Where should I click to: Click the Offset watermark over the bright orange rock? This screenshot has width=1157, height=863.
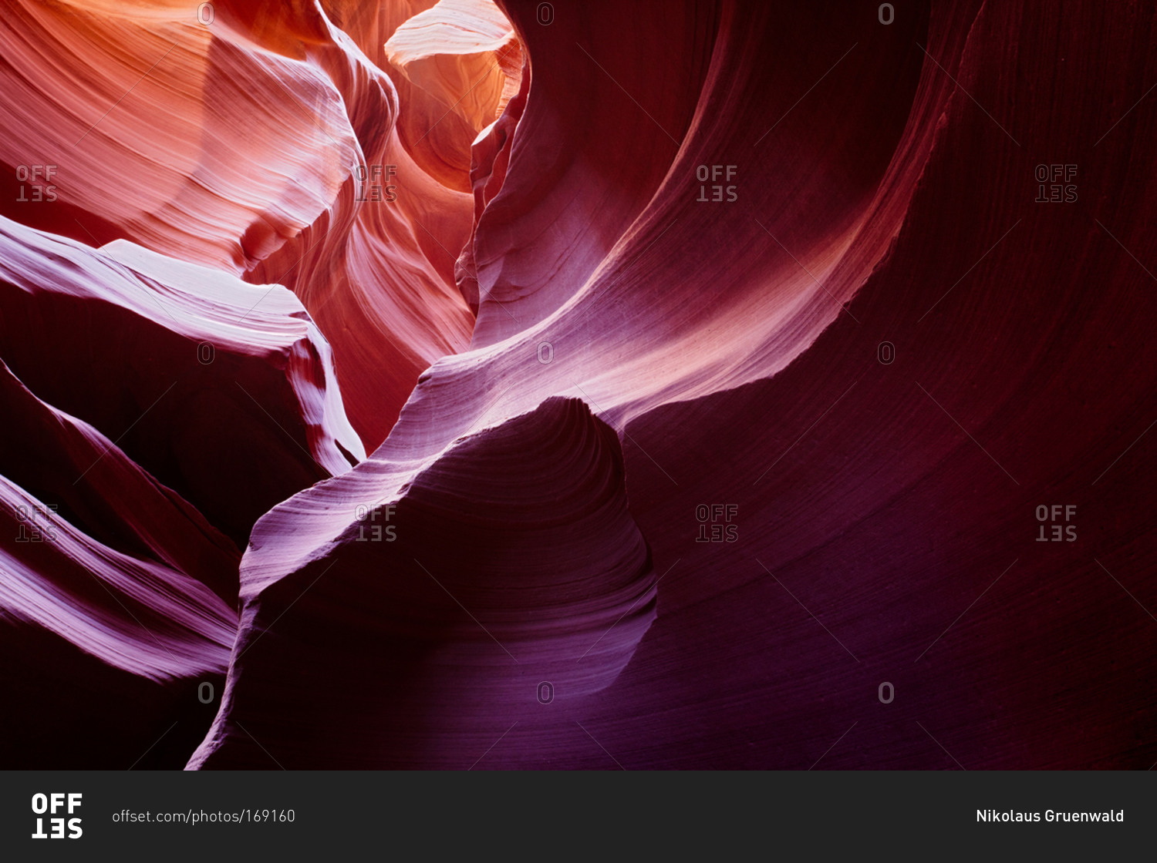pyautogui.click(x=376, y=183)
